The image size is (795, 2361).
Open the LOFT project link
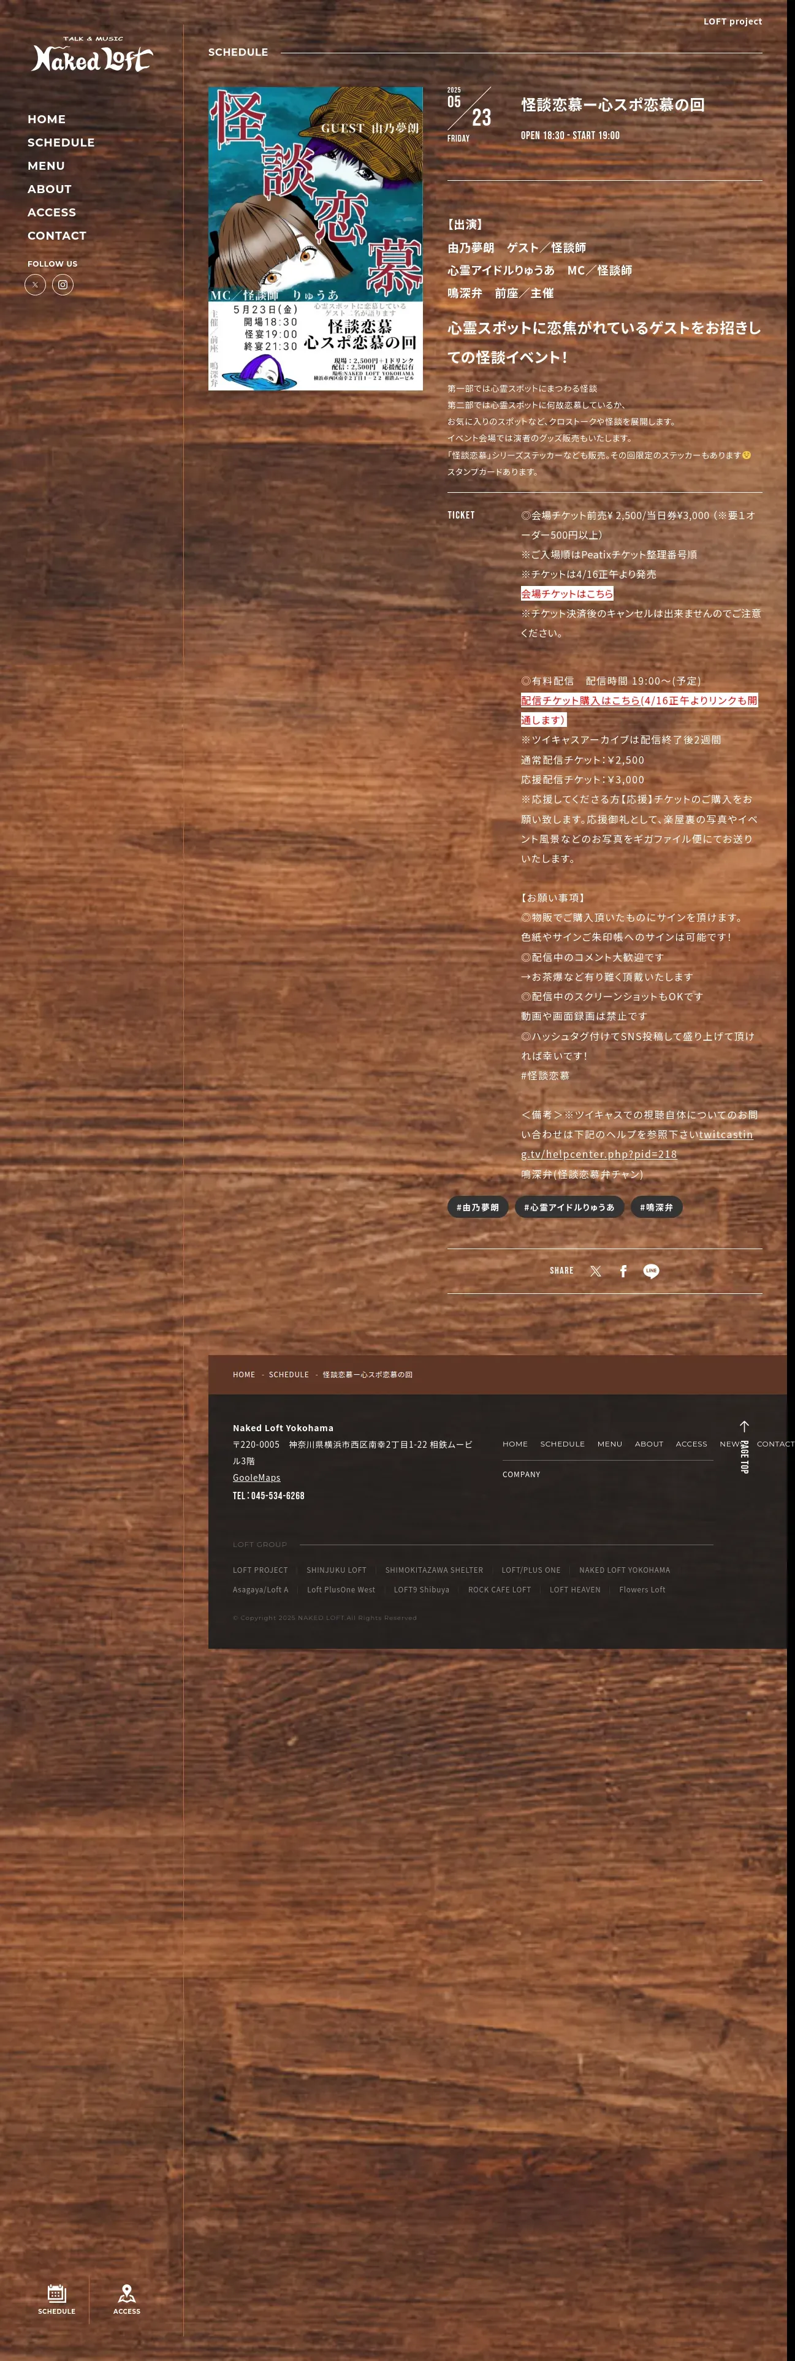point(732,21)
